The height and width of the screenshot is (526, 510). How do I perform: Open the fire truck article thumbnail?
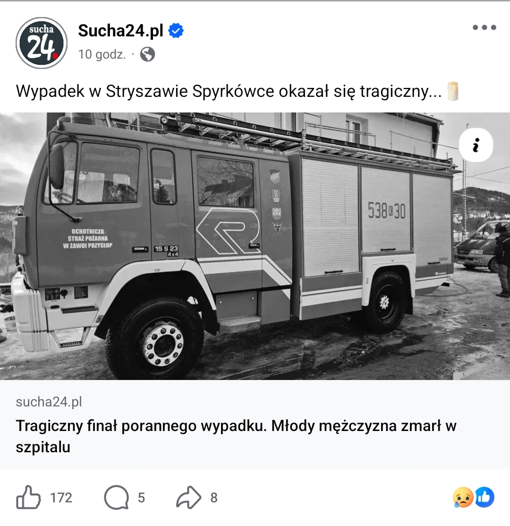coord(255,246)
